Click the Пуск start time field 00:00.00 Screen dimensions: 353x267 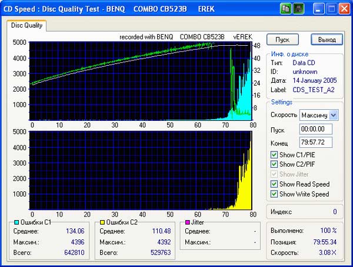click(x=315, y=129)
